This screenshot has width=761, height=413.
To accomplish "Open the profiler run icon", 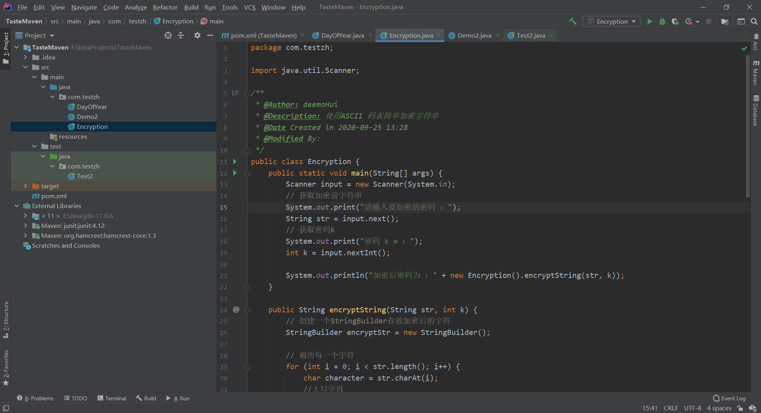I will [689, 21].
